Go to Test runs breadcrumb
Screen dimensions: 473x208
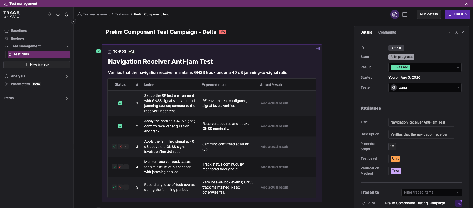[x=122, y=14]
